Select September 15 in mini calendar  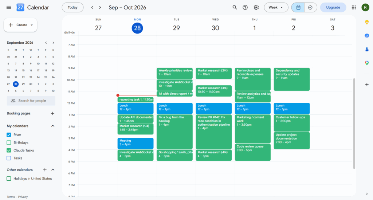tap(23, 70)
